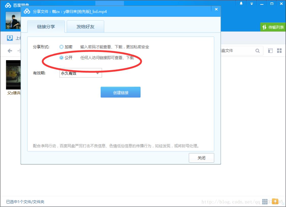This screenshot has width=286, height=207.
Task: Click the 创建链接 create link button
Action: [x=121, y=92]
